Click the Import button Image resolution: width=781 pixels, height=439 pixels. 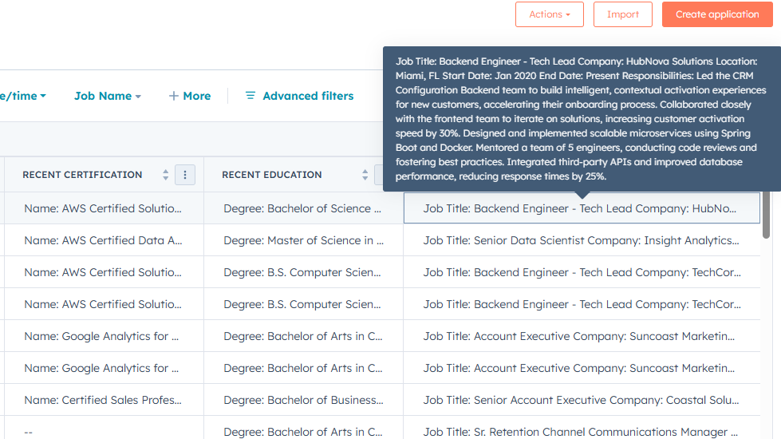click(x=622, y=14)
